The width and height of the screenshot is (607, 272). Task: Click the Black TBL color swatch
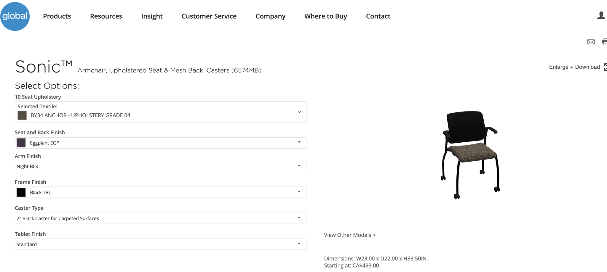pos(21,192)
